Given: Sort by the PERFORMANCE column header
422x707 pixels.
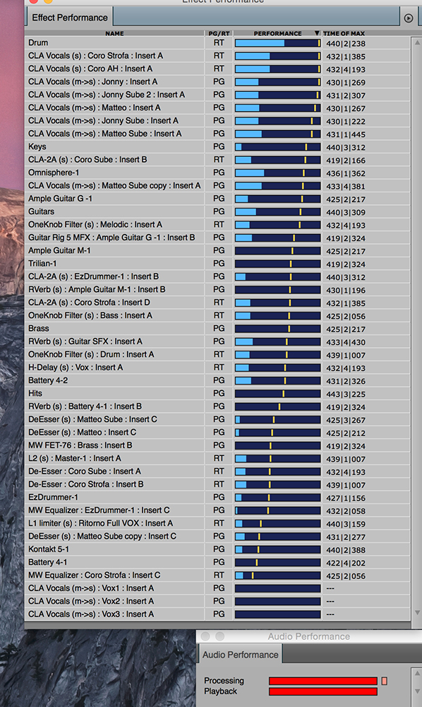Looking at the screenshot, I should tap(277, 33).
